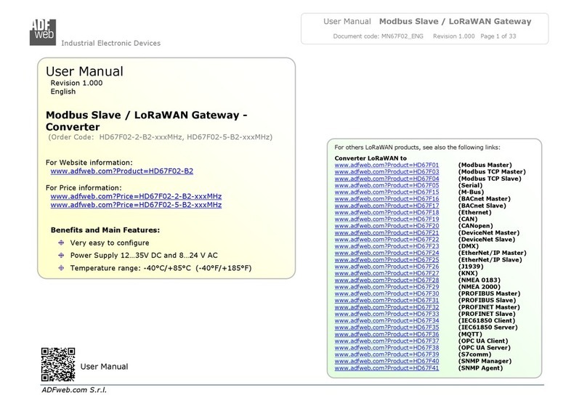587x406 pixels.
Task: Open the Product=HD67F37 OPC UA Client link
Action: 386,341
